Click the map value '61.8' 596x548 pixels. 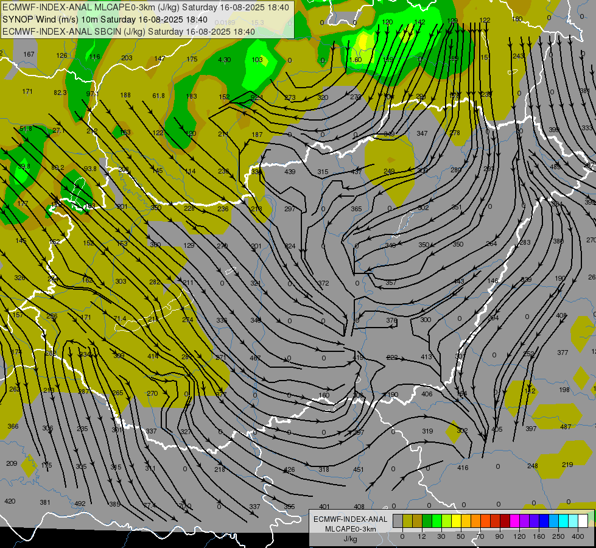[158, 96]
